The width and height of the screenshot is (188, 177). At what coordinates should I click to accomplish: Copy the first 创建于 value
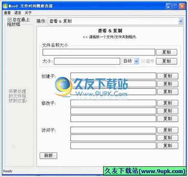(168, 76)
